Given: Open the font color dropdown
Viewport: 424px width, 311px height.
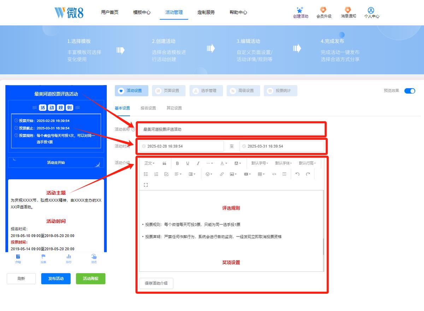Looking at the screenshot, I should click(224, 163).
